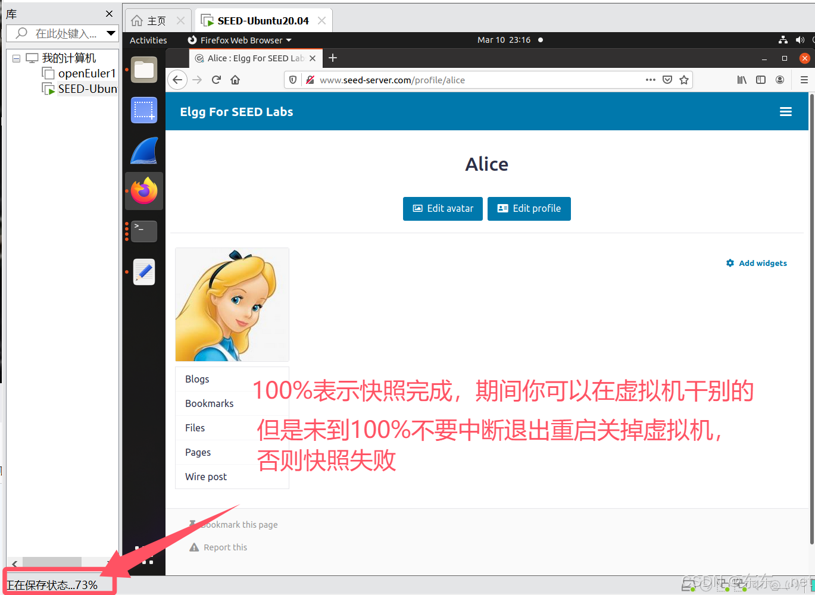Open the Elgg site navigation menu
The image size is (815, 595).
(786, 112)
